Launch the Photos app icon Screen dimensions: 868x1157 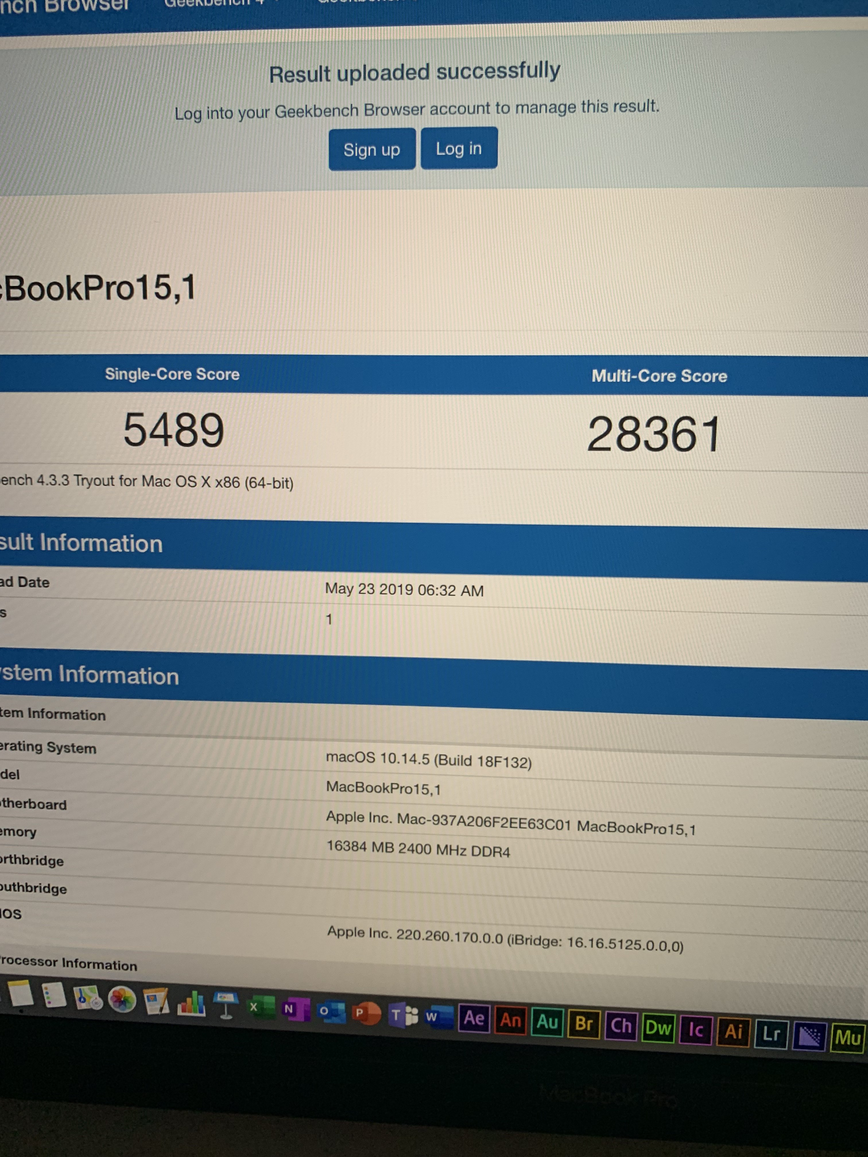pyautogui.click(x=121, y=1000)
